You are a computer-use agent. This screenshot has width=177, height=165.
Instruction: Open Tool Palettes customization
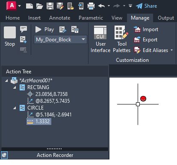coord(121,39)
